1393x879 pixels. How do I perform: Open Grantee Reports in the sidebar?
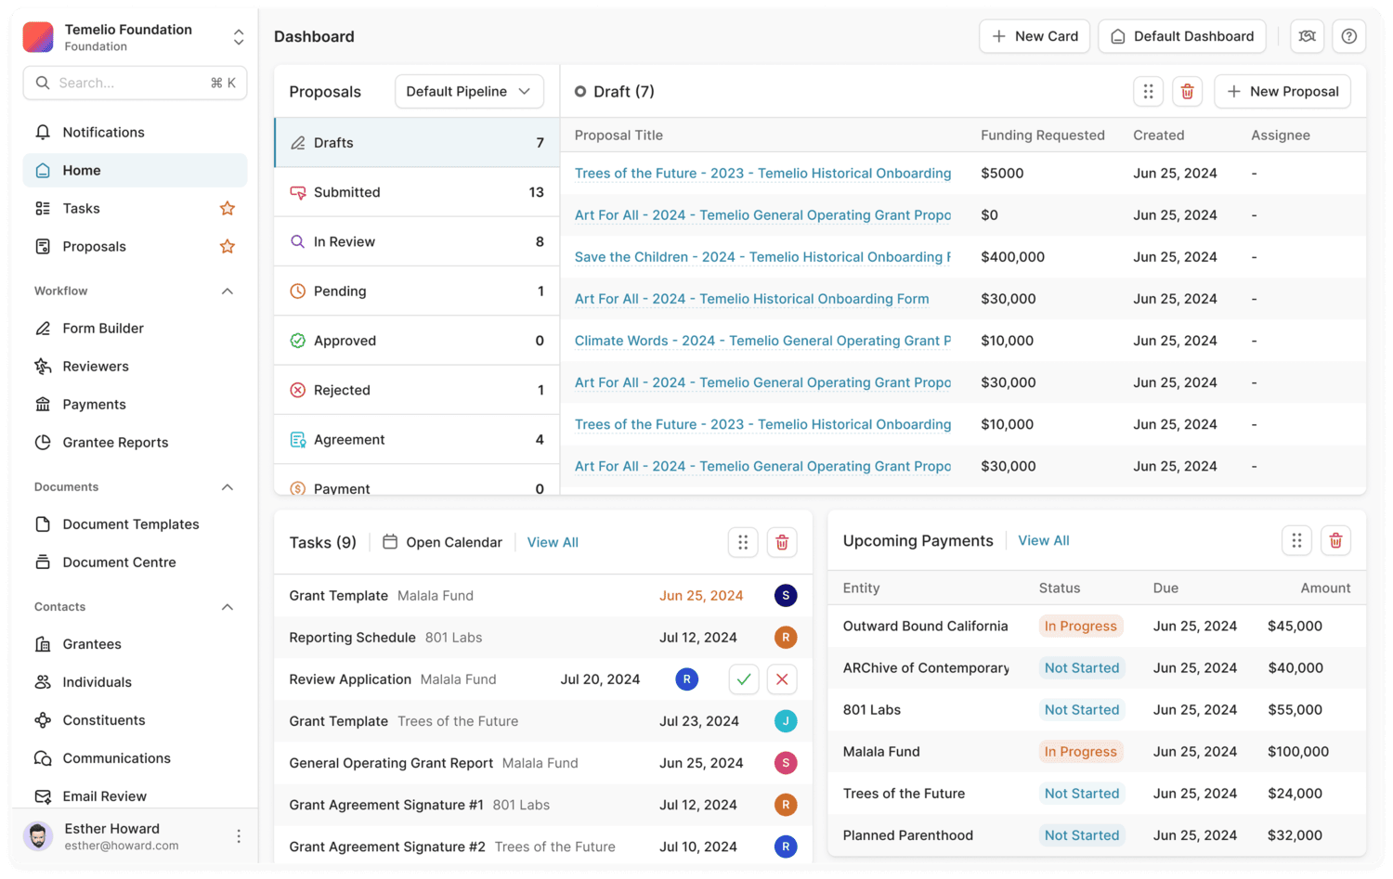(x=115, y=442)
